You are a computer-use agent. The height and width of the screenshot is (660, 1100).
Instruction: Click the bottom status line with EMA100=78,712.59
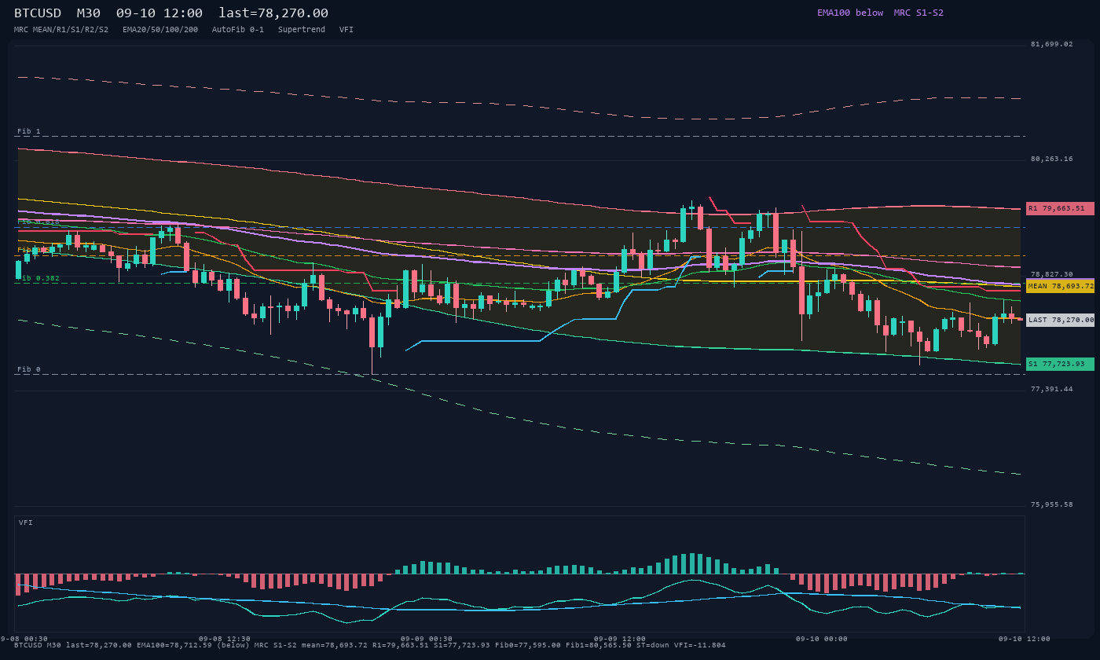(x=370, y=645)
